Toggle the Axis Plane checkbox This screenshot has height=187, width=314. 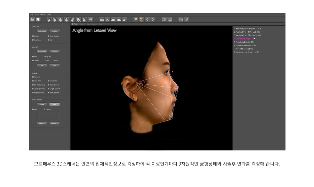point(33,40)
